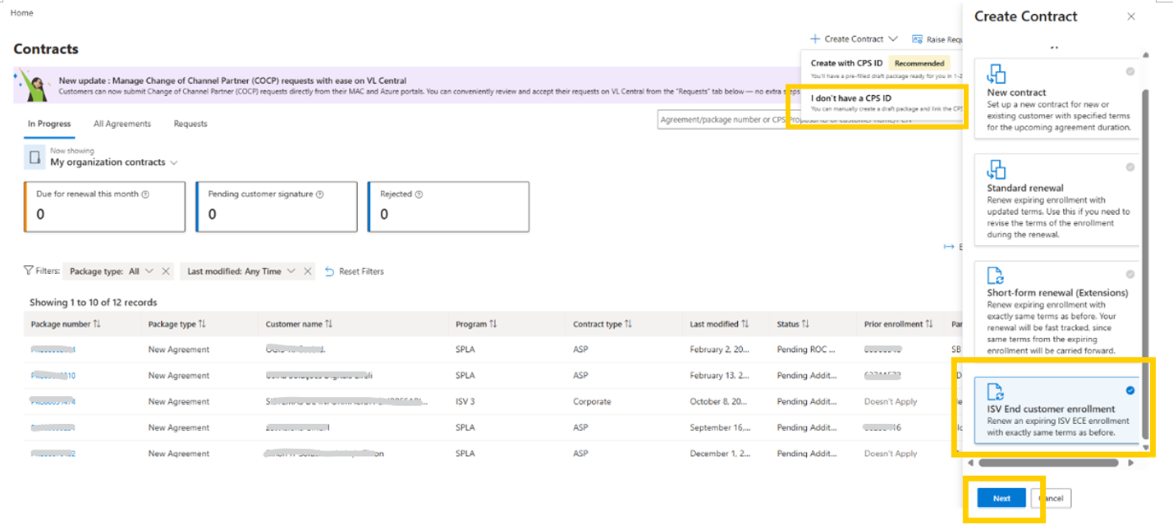Click the Next button

(x=1001, y=498)
